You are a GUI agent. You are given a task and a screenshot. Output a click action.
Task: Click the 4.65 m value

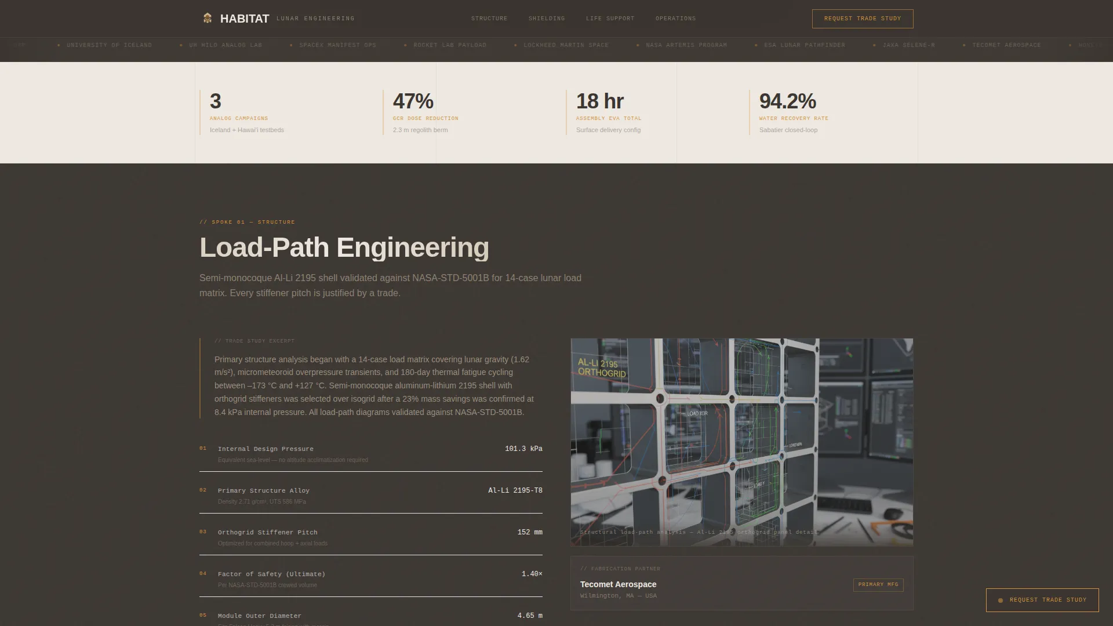coord(530,616)
